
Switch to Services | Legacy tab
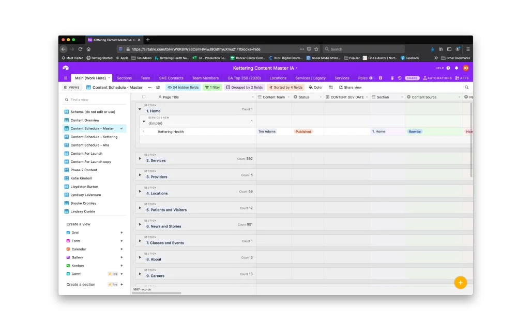pyautogui.click(x=310, y=78)
